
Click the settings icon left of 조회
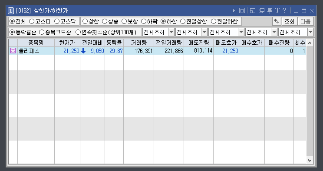click(277, 21)
